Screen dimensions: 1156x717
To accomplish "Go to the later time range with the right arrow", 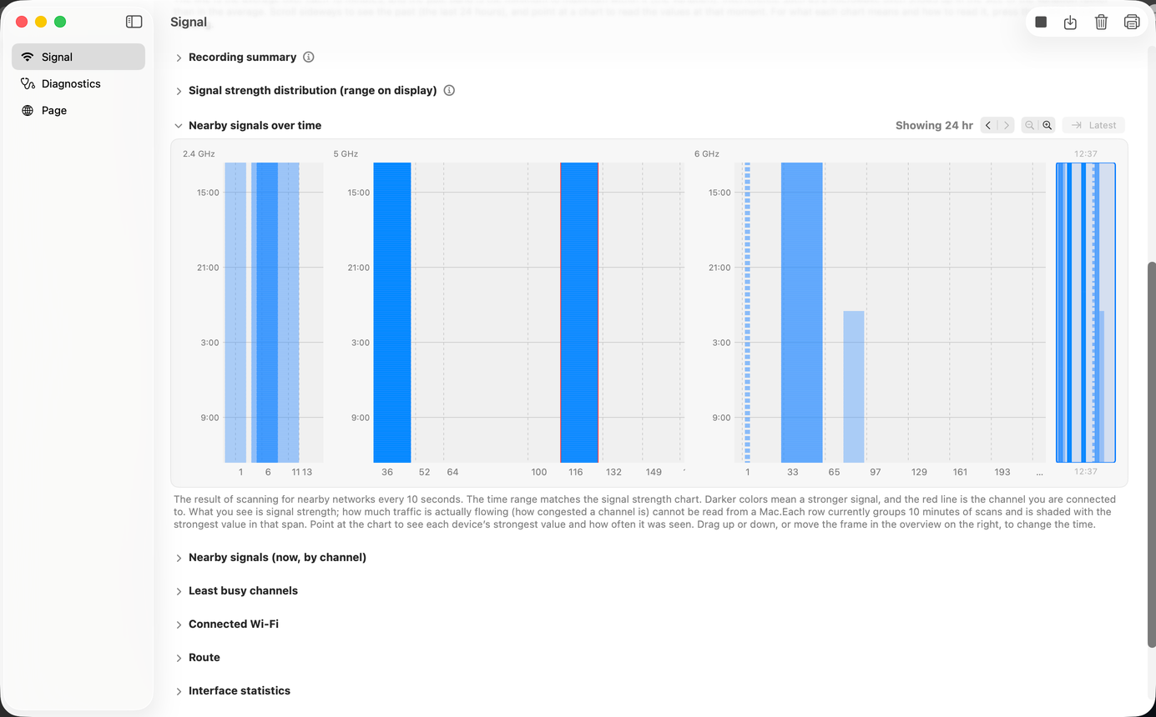I will click(1007, 126).
